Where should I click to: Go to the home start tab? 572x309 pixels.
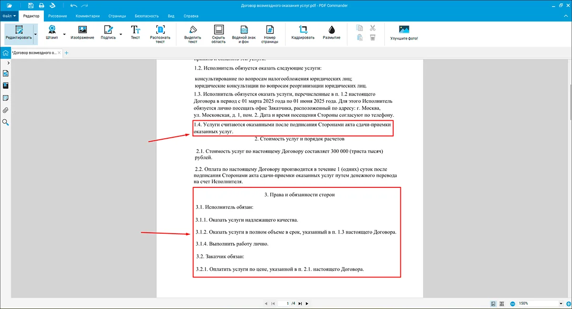(5, 52)
